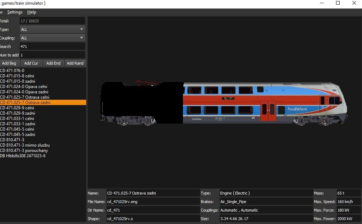Screen dimensions: 362x224
Task: Click the File Name field cd_471025rv.eng
Action: pos(153,202)
